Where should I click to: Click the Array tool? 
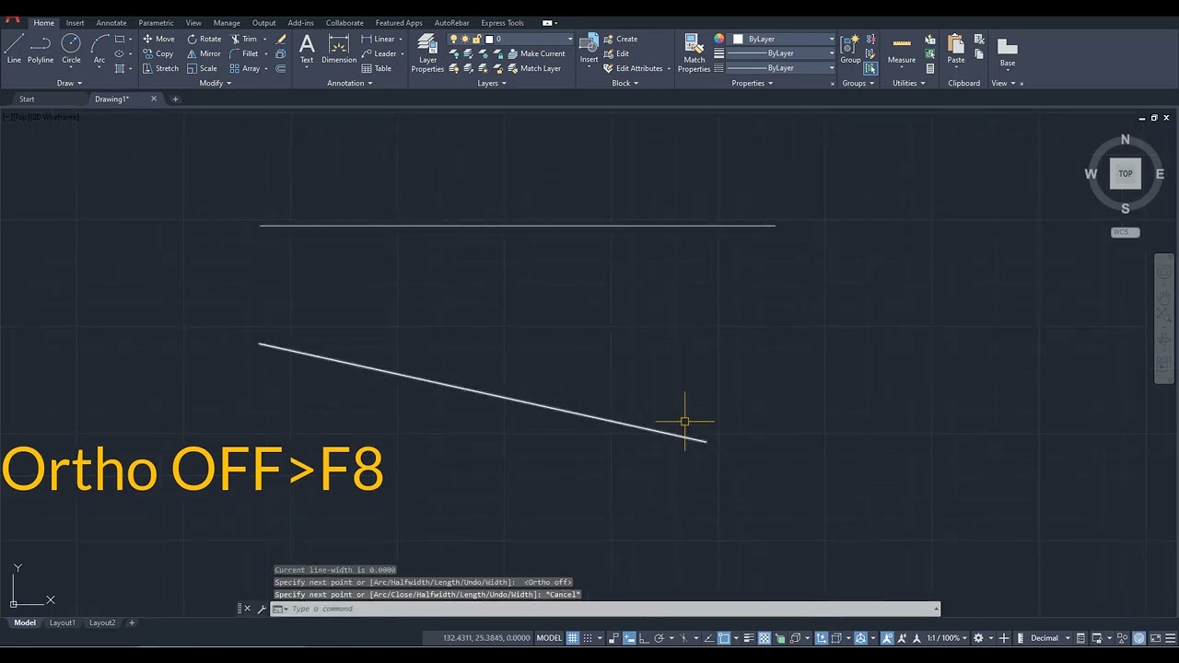(245, 68)
